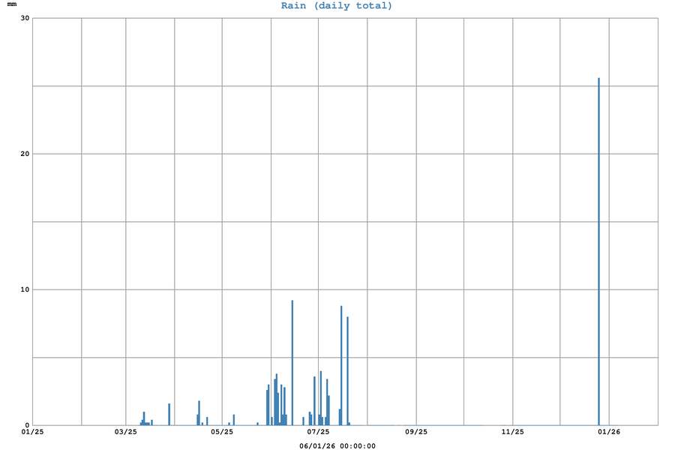Select the 11/25 date label on the x-axis
Image resolution: width=675 pixels, height=450 pixels.
[x=513, y=432]
